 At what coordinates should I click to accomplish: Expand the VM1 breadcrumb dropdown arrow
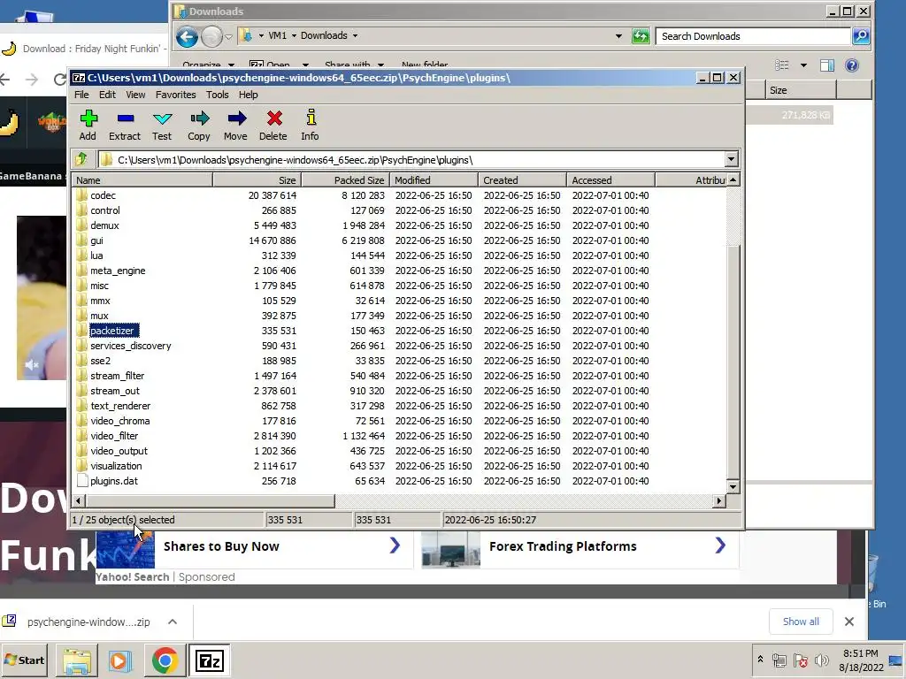coord(294,35)
